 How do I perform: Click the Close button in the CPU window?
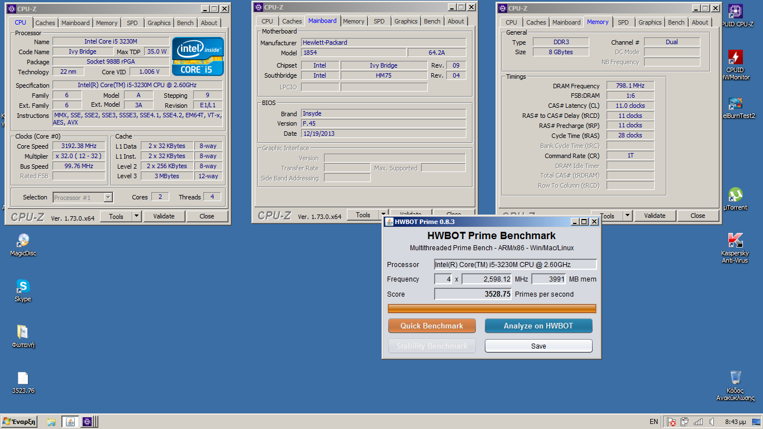207,216
